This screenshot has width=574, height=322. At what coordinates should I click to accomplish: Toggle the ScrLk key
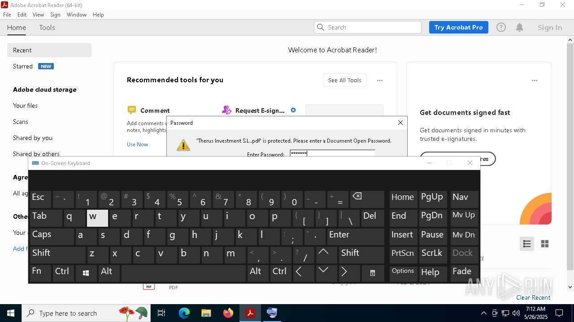(x=433, y=255)
